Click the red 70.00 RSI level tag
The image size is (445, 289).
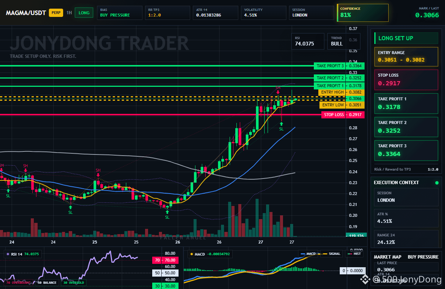tap(165, 260)
